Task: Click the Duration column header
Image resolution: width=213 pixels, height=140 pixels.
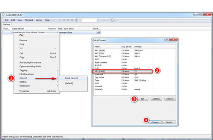Action: (97, 29)
